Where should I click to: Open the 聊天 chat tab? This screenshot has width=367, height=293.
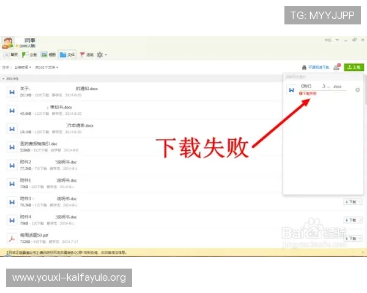(10, 55)
